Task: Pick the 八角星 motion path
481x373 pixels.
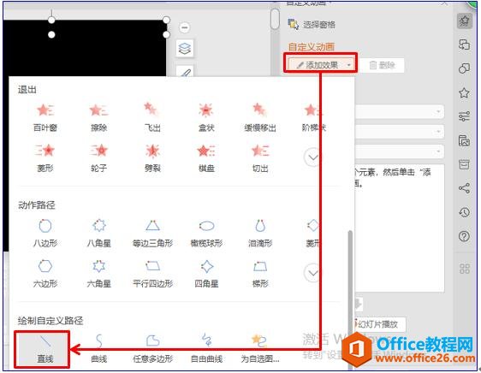Action: pos(98,233)
